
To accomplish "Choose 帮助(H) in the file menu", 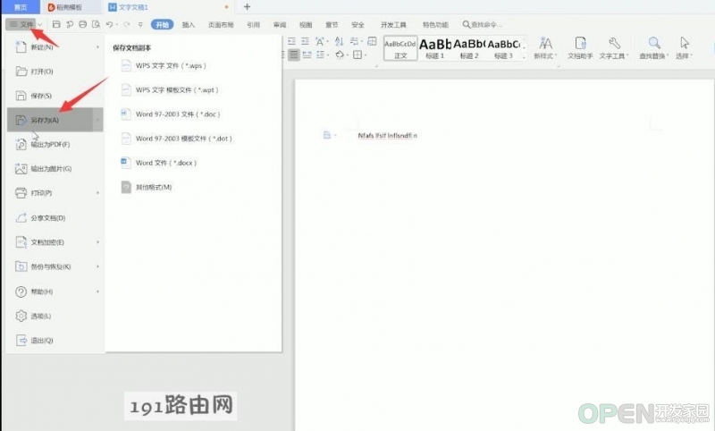I will (55, 292).
